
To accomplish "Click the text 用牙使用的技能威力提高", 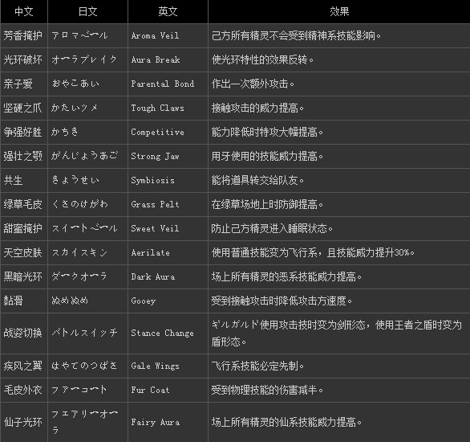I will [267, 156].
